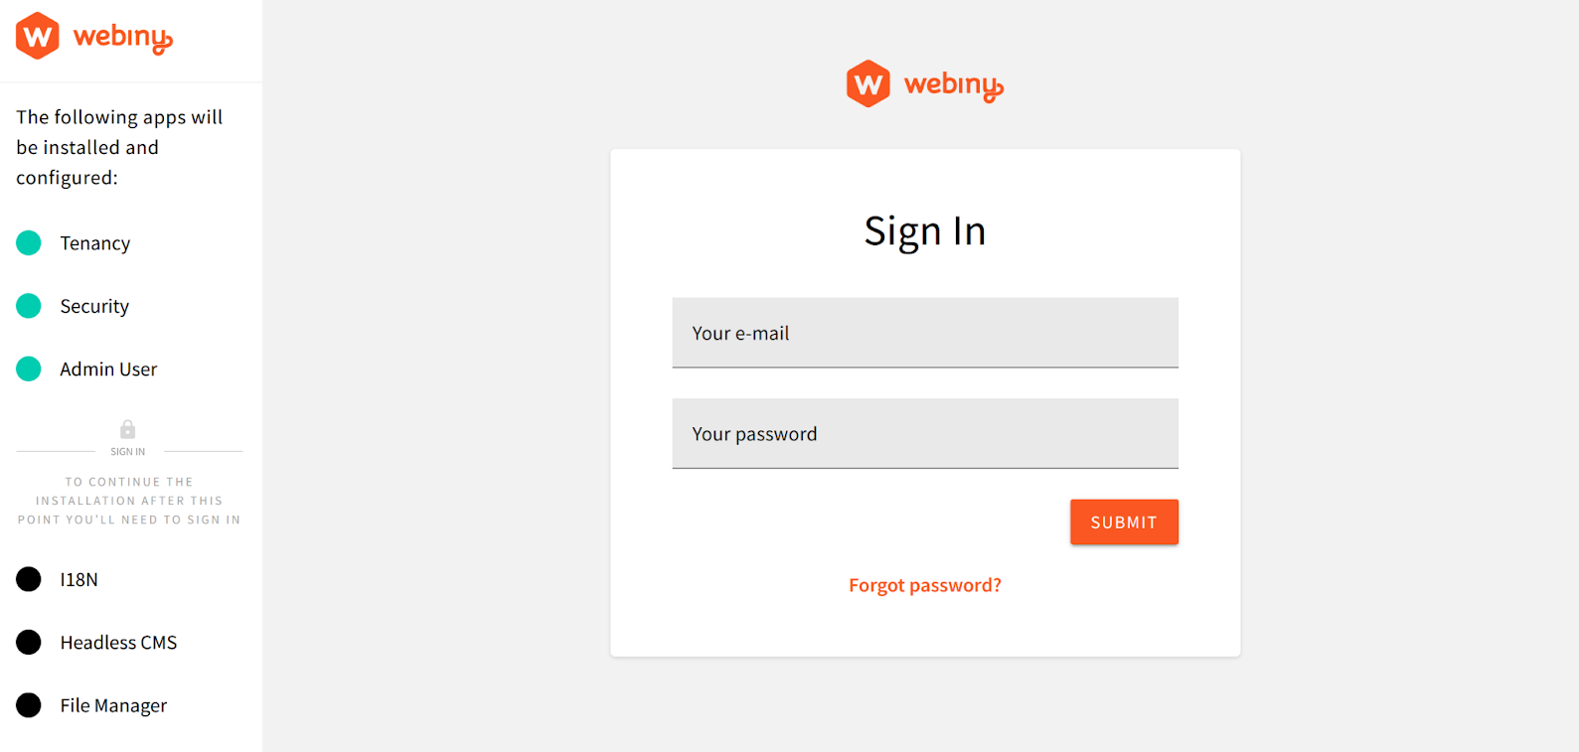Viewport: 1579px width, 752px height.
Task: Click the black File Manager status circle
Action: pyautogui.click(x=29, y=705)
